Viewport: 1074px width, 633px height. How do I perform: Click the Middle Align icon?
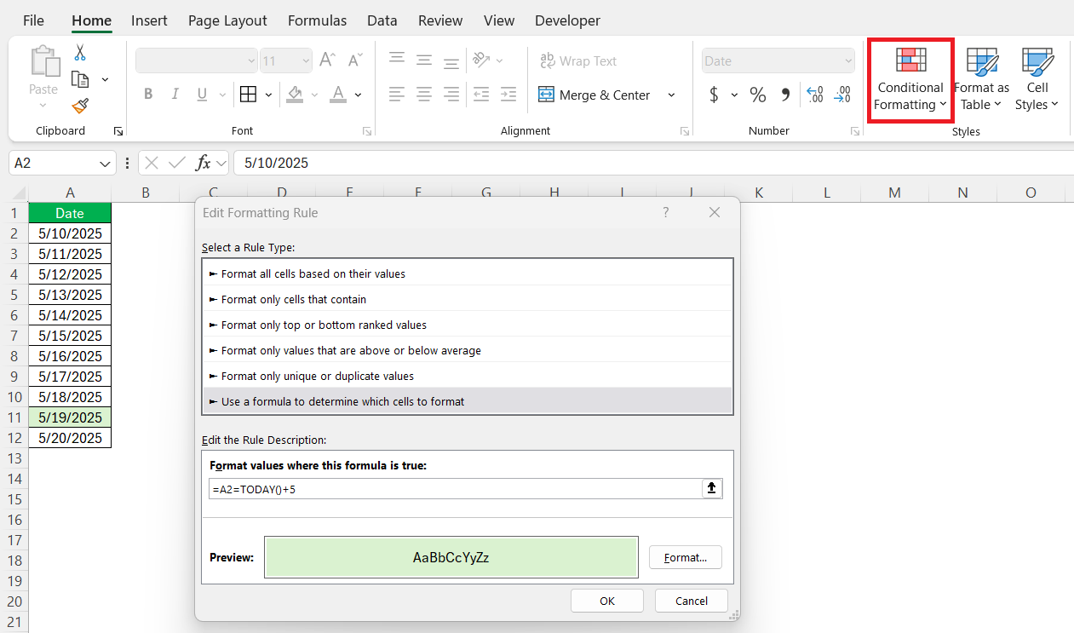424,60
